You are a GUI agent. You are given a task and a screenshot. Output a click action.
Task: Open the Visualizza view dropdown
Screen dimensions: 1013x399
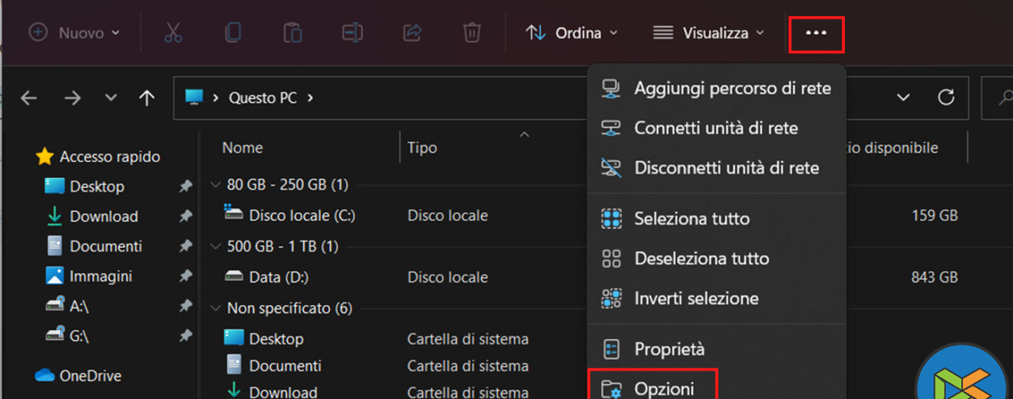coord(708,33)
